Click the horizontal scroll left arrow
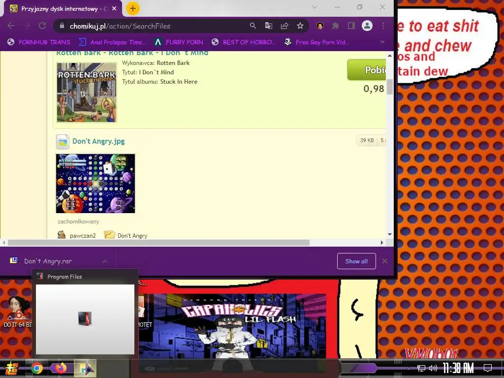Viewport: 504px width, 378px height. [x=3, y=243]
